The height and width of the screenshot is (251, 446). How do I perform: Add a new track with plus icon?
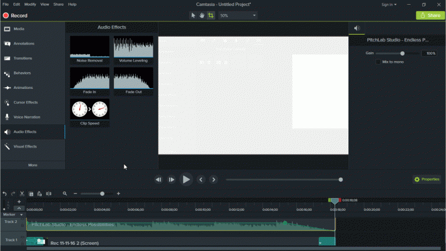pos(19,202)
